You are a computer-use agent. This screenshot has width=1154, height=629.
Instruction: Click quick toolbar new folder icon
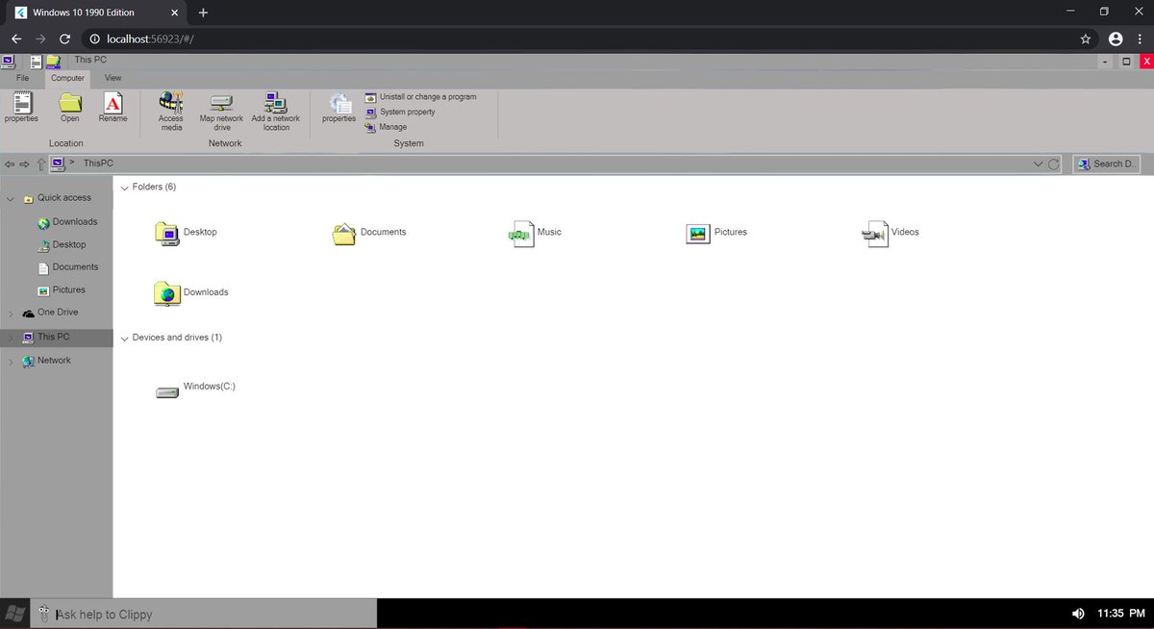click(x=52, y=62)
